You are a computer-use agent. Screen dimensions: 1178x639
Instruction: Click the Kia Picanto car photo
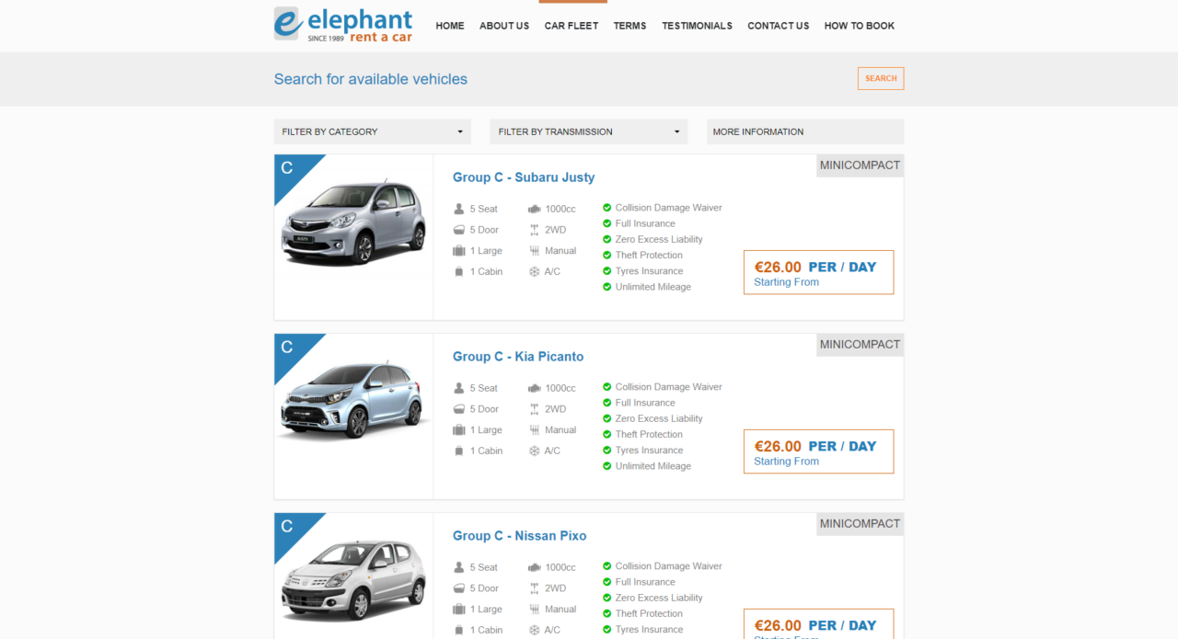pos(354,401)
